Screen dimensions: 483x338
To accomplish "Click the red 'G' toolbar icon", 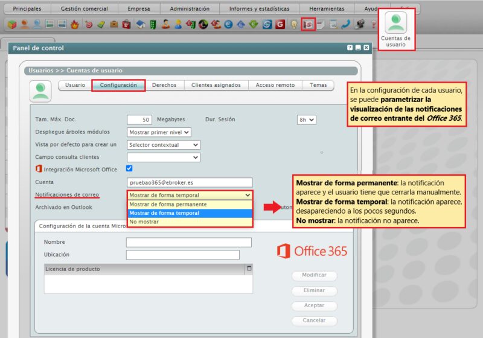I will click(280, 24).
